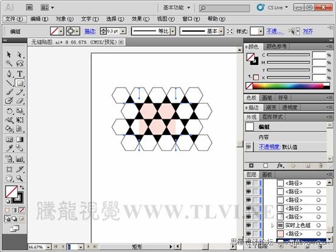Select the Zoom tool
336x252 pixels.
(x=19, y=178)
